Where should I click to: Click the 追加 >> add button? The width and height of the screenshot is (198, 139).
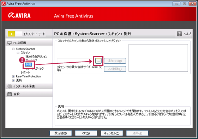point(115,61)
